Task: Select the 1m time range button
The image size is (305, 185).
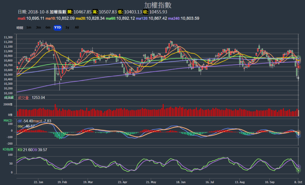Action: (29, 27)
